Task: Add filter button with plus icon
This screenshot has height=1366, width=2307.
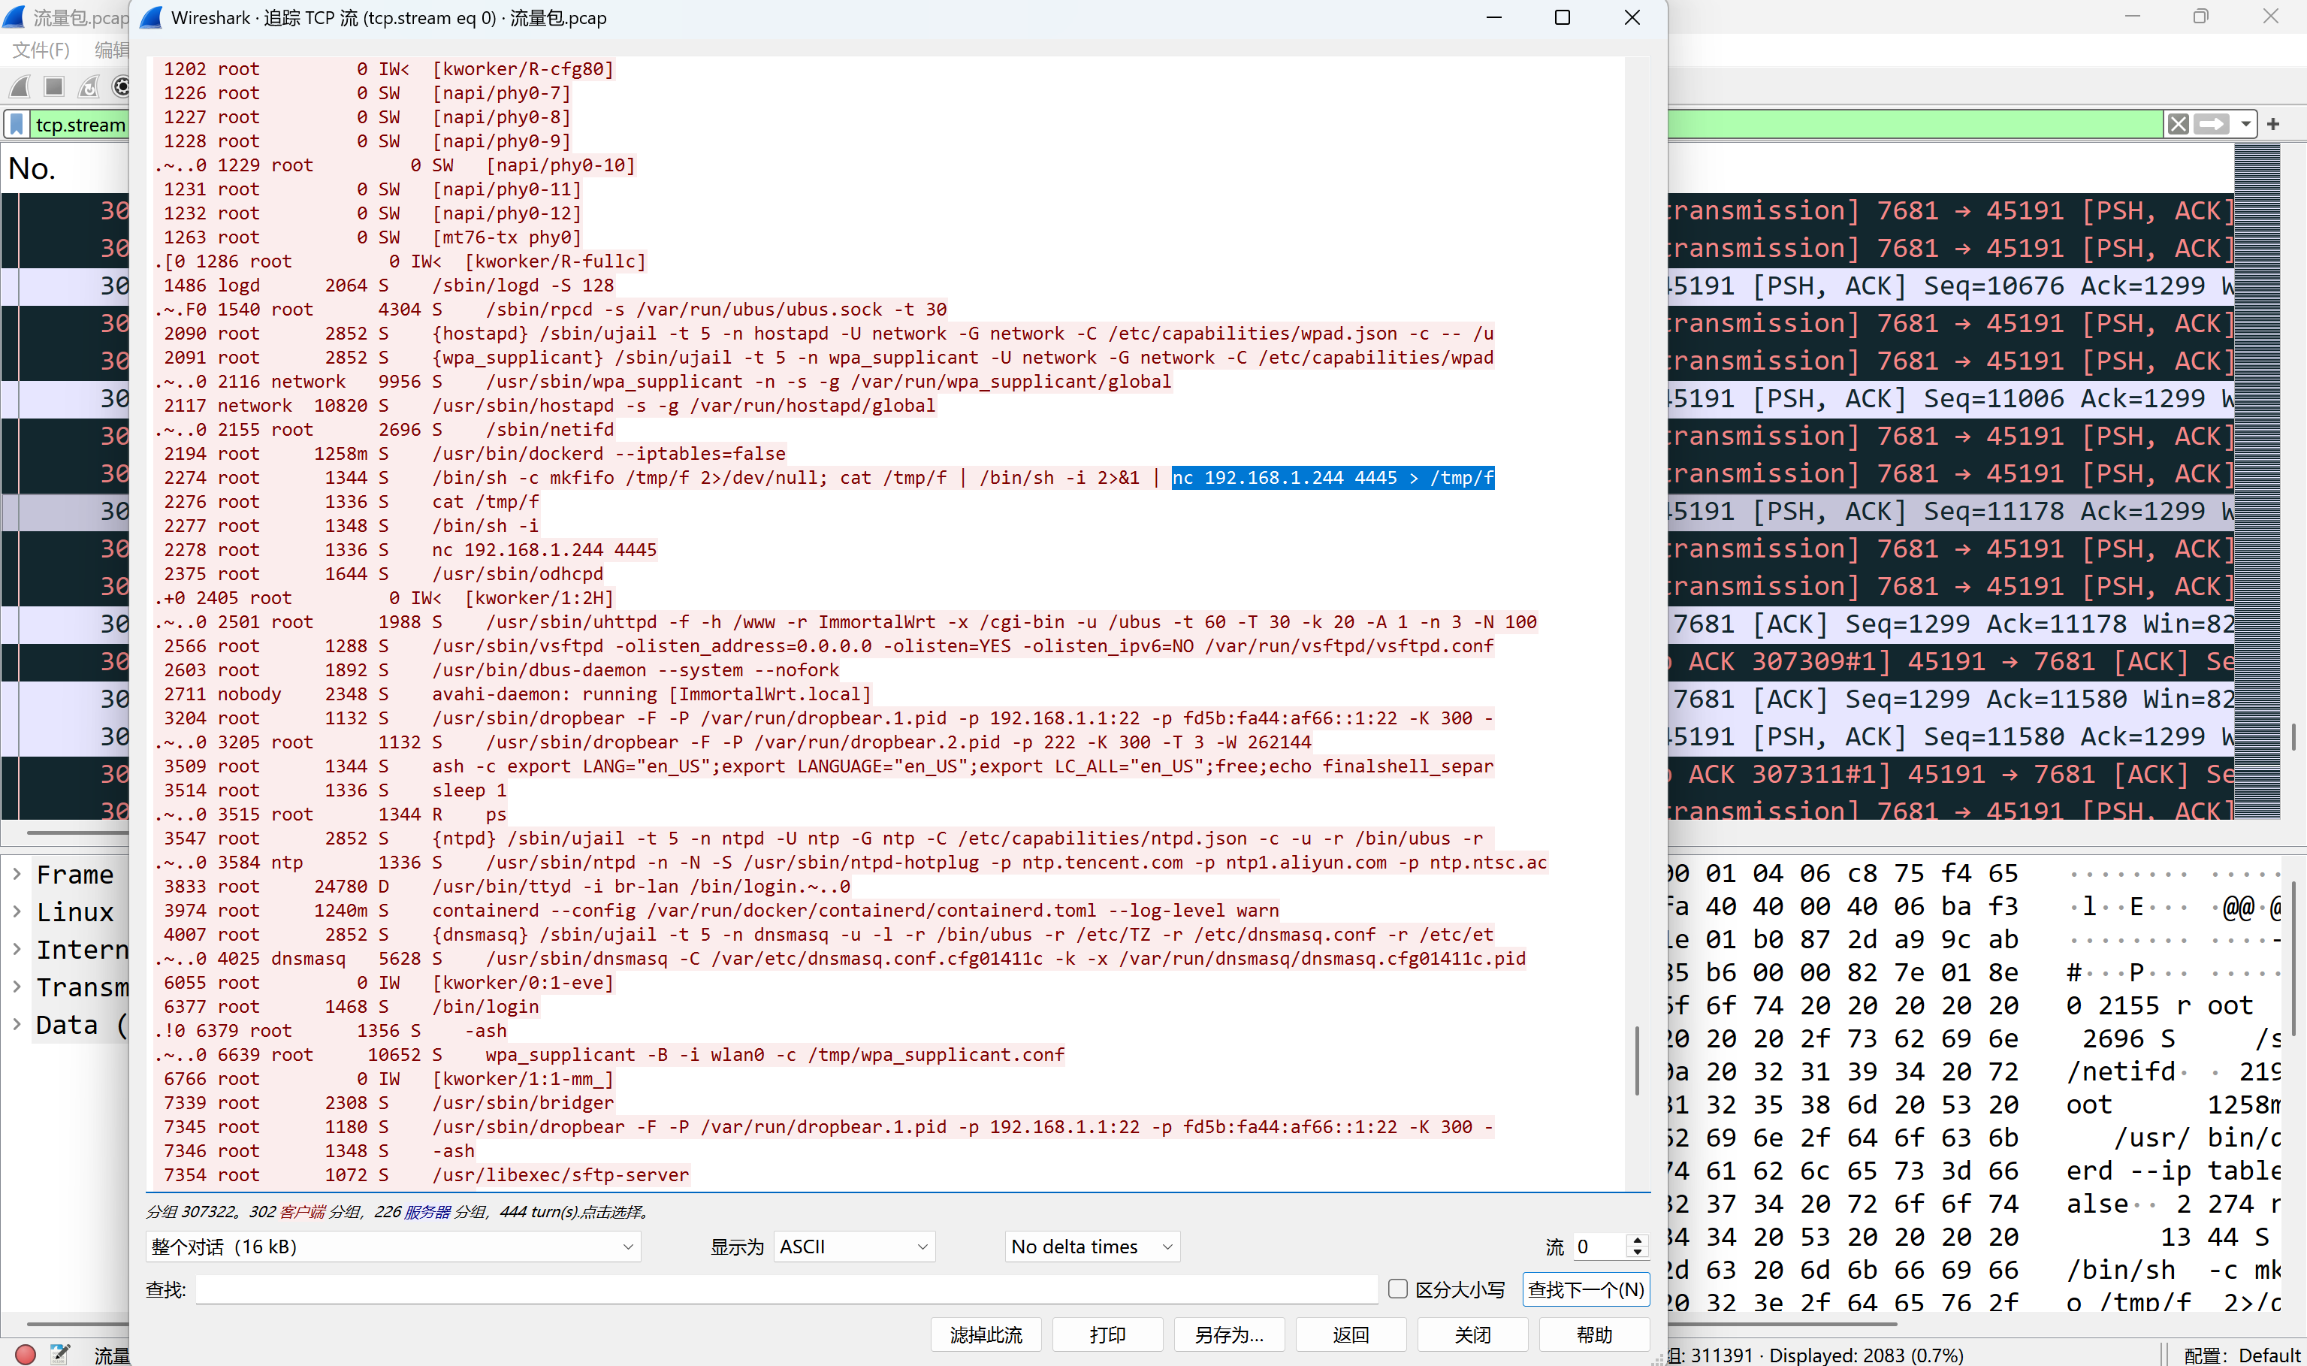Action: pos(2273,123)
